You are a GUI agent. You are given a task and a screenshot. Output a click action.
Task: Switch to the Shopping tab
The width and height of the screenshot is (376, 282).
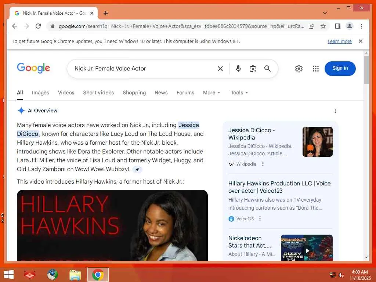(x=134, y=93)
